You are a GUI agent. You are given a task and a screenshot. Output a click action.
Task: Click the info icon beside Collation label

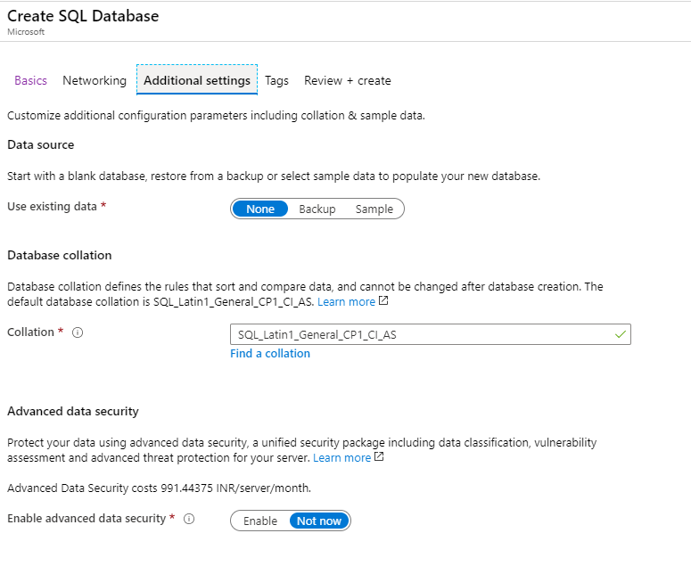pyautogui.click(x=78, y=332)
